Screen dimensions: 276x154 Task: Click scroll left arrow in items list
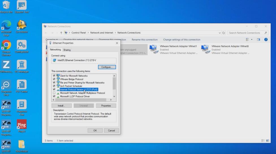[53, 100]
